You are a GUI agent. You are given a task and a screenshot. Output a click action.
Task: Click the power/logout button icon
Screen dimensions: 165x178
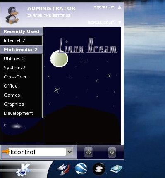88,152
